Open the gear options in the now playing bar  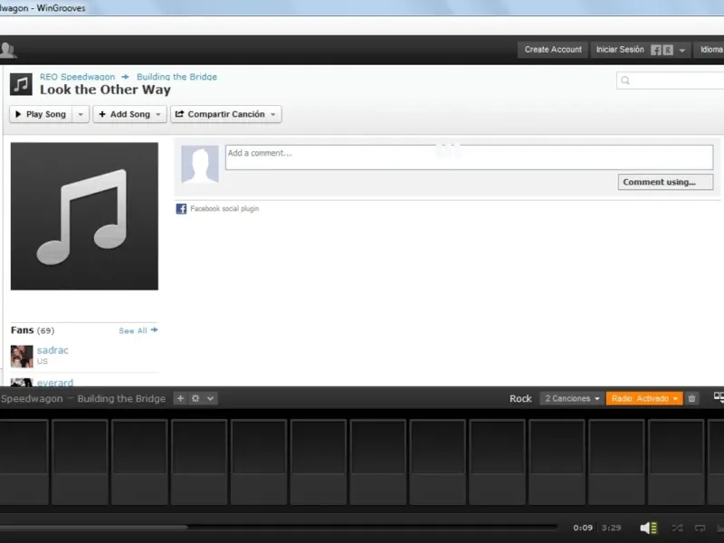[x=195, y=398]
